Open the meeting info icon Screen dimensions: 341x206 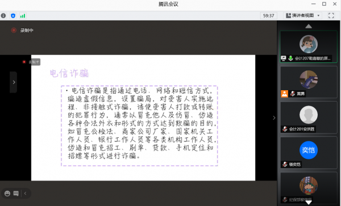(x=3, y=16)
